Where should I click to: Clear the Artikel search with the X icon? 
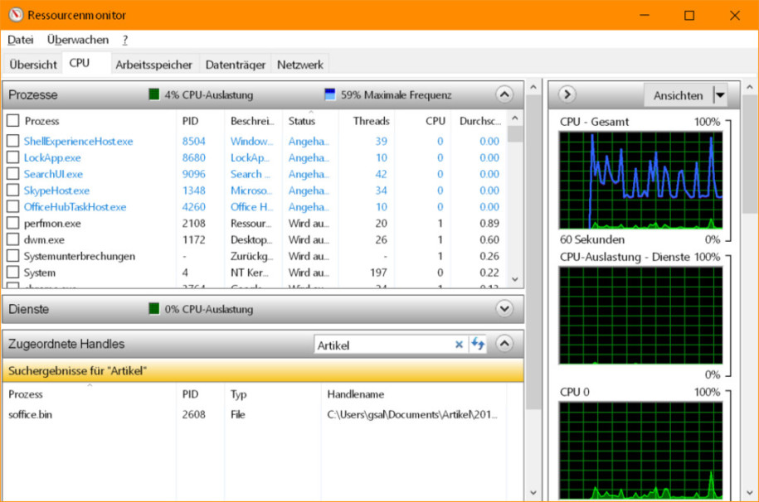point(459,345)
